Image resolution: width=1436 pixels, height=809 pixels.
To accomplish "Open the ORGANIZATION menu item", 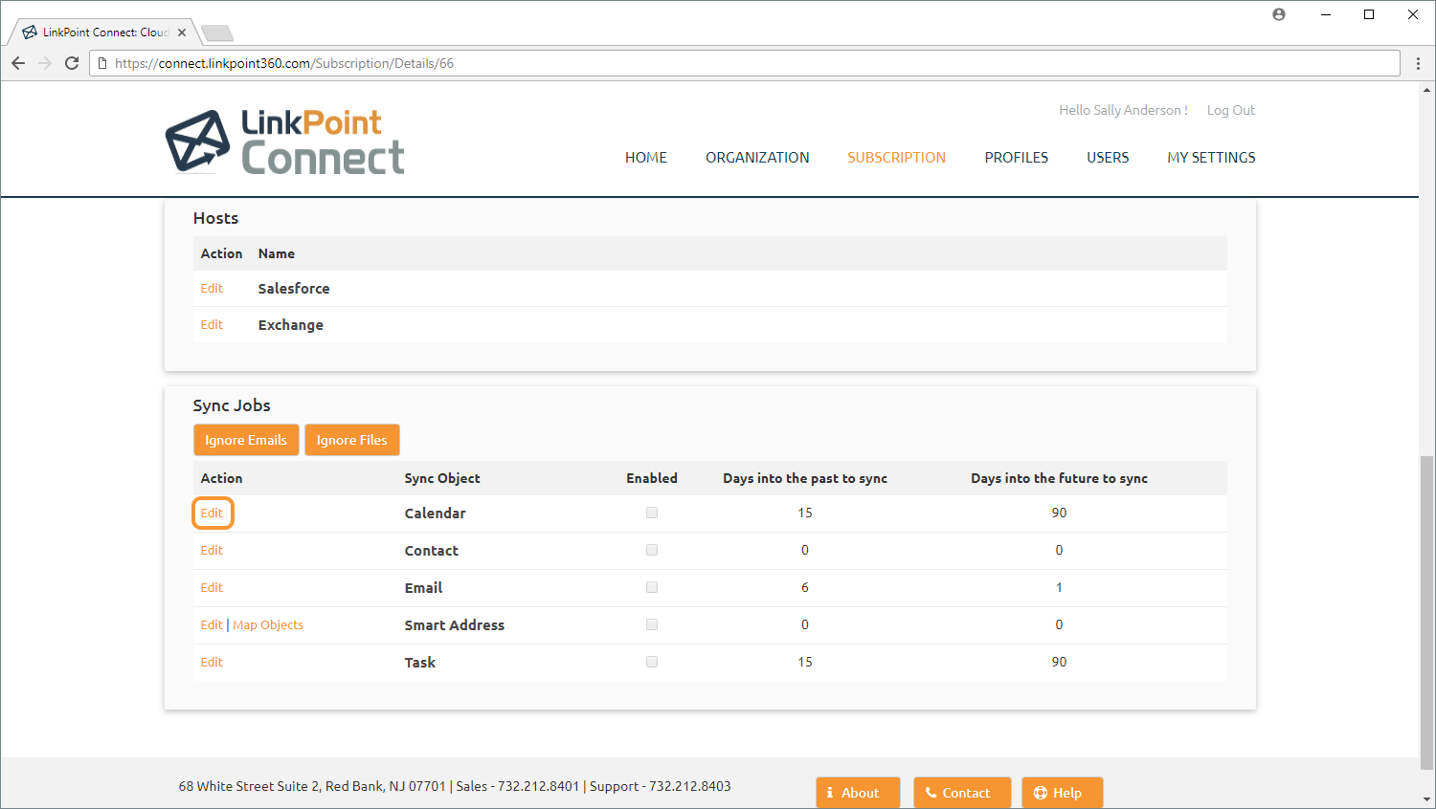I will (x=757, y=158).
